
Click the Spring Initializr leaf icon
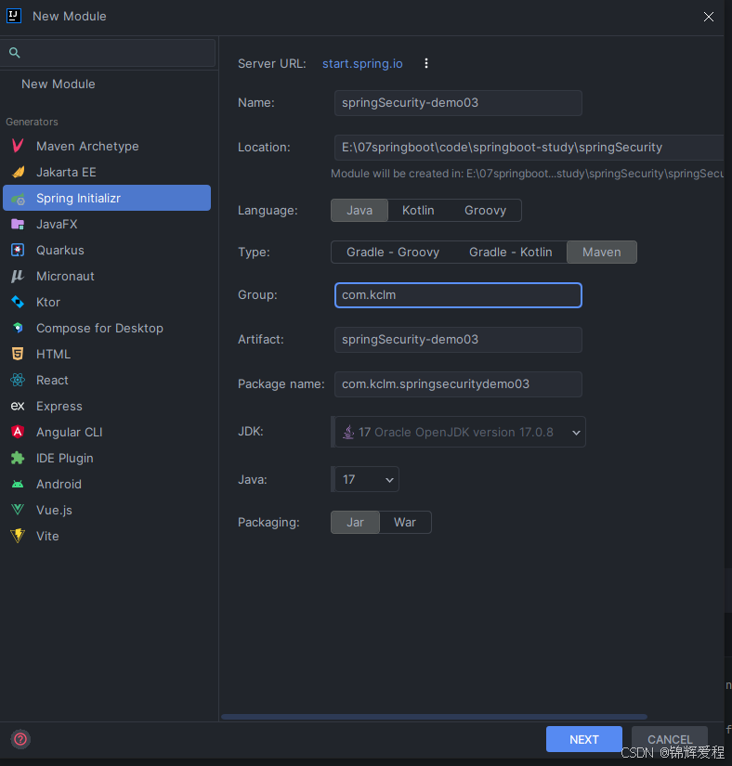pos(18,199)
